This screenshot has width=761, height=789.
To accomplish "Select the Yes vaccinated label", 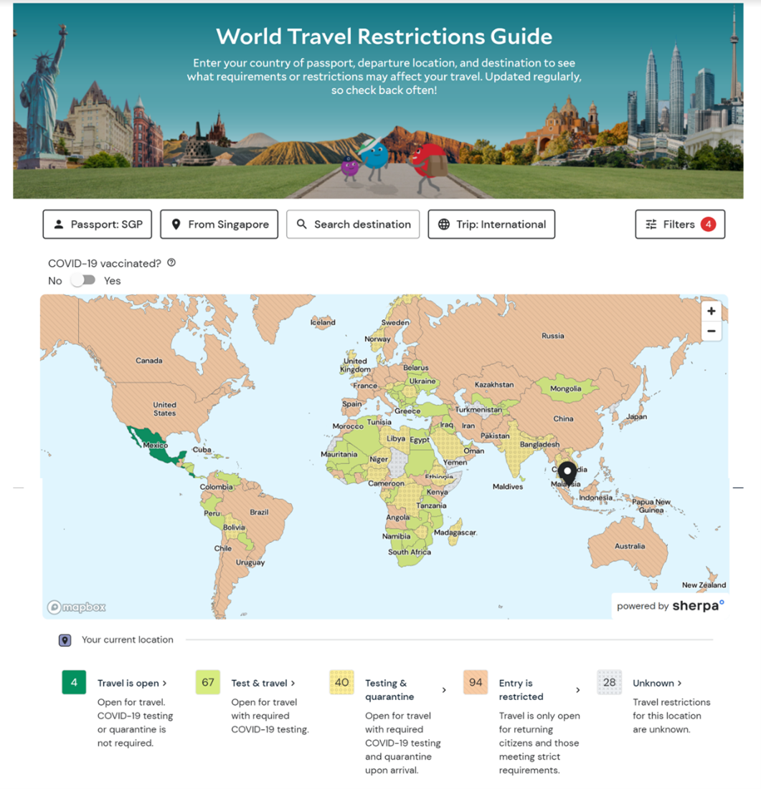I will pos(112,281).
